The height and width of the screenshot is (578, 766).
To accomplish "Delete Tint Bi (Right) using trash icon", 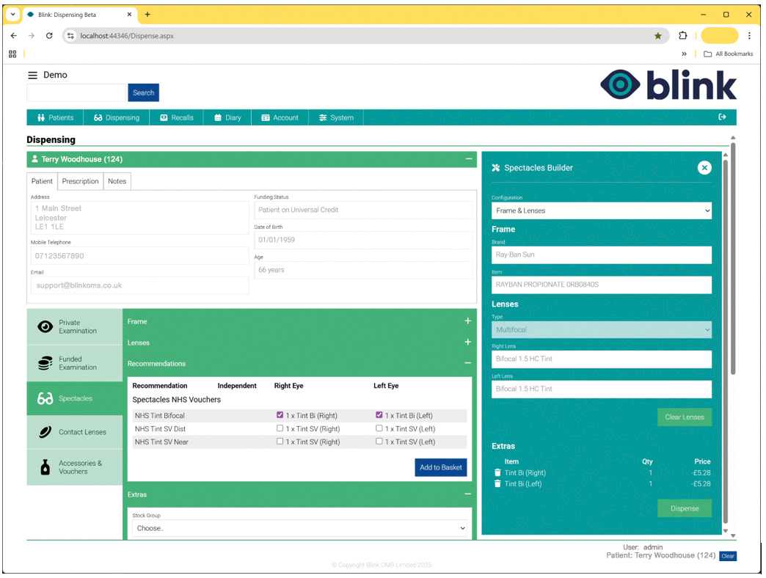I will pos(497,473).
